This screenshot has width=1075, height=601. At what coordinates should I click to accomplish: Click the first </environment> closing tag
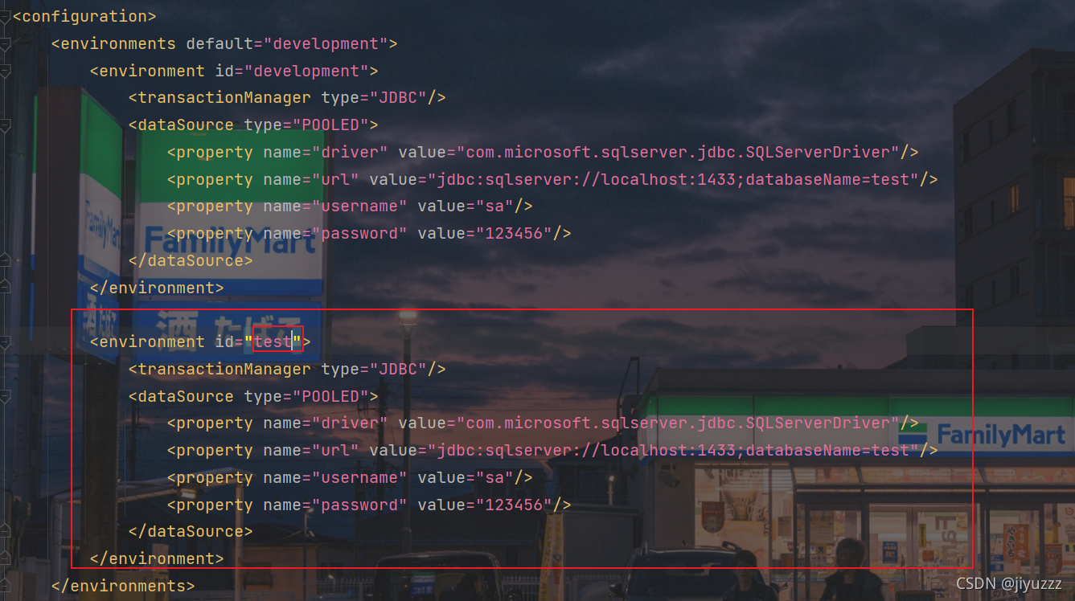[x=157, y=288]
